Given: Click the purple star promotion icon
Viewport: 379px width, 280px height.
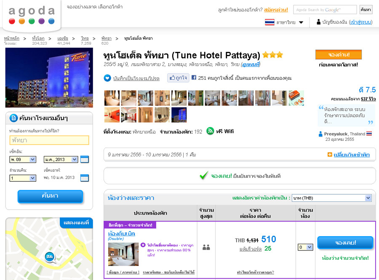Looking at the screenshot, I should 143,245.
